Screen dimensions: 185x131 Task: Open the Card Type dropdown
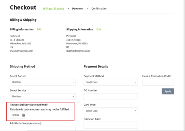[x=111, y=111]
